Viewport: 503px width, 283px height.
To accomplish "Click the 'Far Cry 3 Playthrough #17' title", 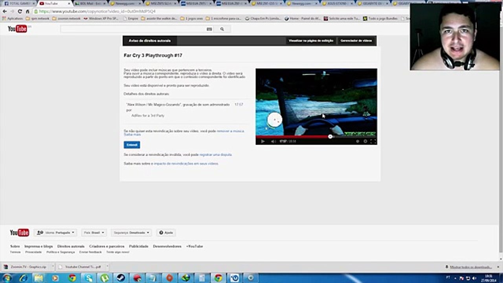I will [x=153, y=55].
